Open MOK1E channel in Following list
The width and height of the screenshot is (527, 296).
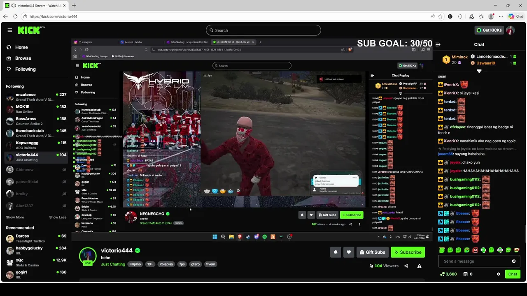tap(36, 109)
